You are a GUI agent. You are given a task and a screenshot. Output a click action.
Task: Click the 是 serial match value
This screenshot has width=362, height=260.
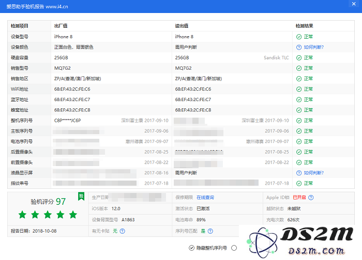coord(203,231)
